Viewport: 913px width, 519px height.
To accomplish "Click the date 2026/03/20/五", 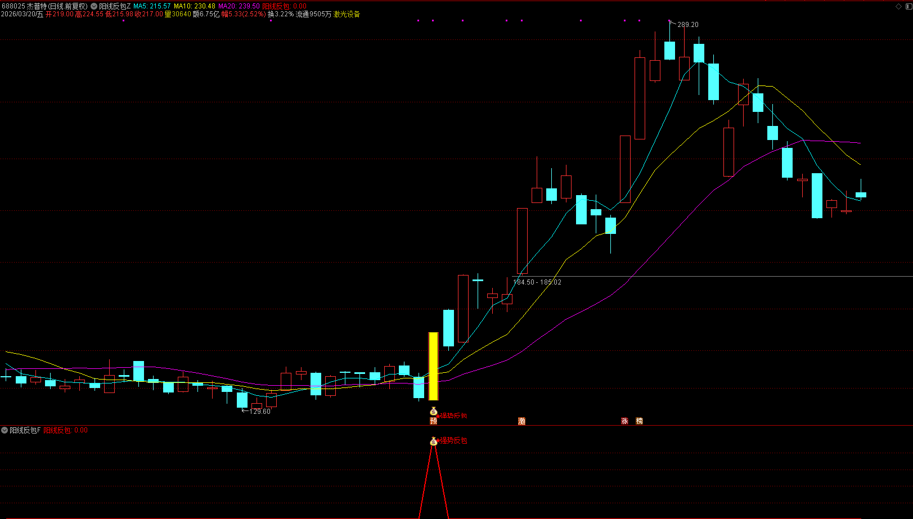I will [x=22, y=14].
